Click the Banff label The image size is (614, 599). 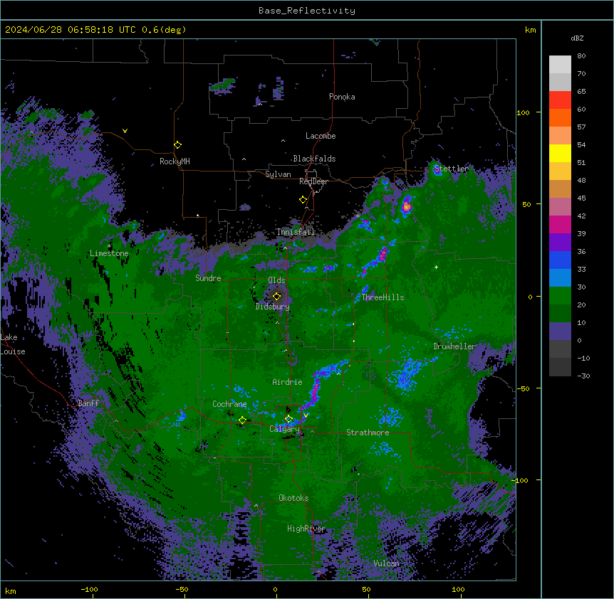click(x=88, y=403)
